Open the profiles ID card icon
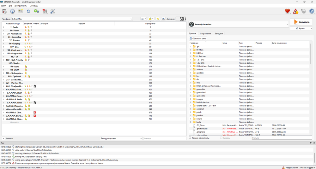 (x=20, y=11)
